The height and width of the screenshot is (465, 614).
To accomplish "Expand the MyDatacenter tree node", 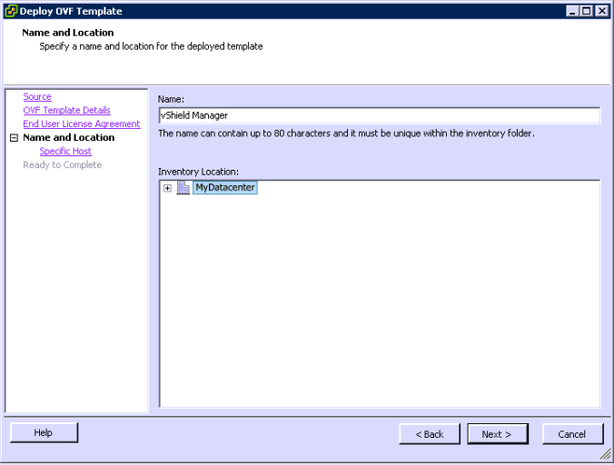I will pyautogui.click(x=167, y=188).
